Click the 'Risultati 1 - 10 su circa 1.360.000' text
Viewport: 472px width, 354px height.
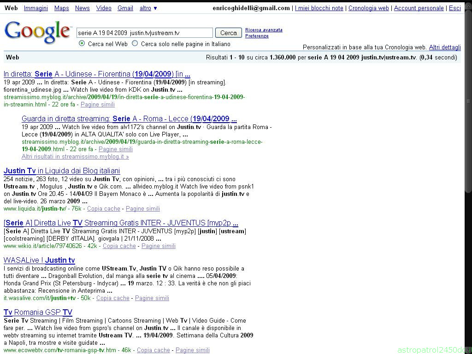pyautogui.click(x=251, y=58)
